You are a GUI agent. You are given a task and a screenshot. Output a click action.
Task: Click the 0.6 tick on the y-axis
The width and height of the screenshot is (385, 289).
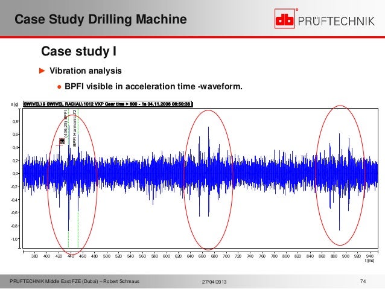[15, 135]
